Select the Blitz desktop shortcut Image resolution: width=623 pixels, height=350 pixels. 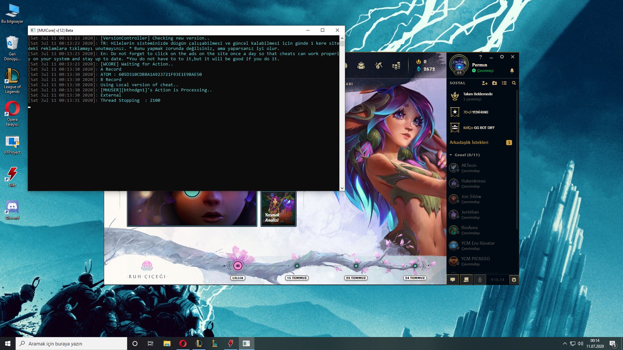tap(12, 177)
